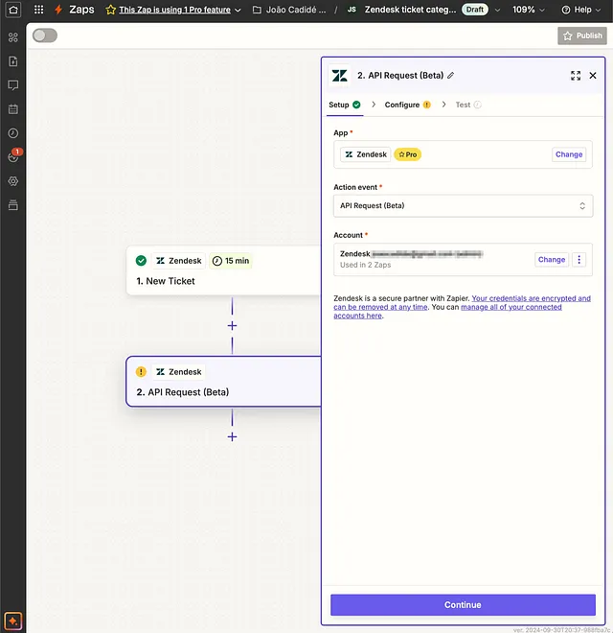Click the Zendesk app chip in App field
The height and width of the screenshot is (633, 613).
365,154
